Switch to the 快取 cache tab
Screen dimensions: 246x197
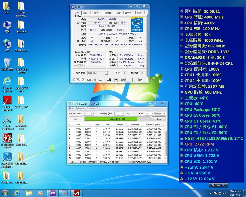(x=85, y=13)
